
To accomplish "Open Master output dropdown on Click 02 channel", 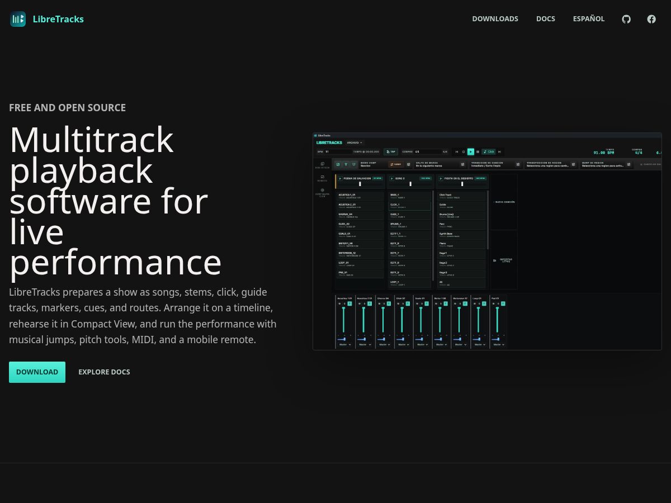I will 403,345.
